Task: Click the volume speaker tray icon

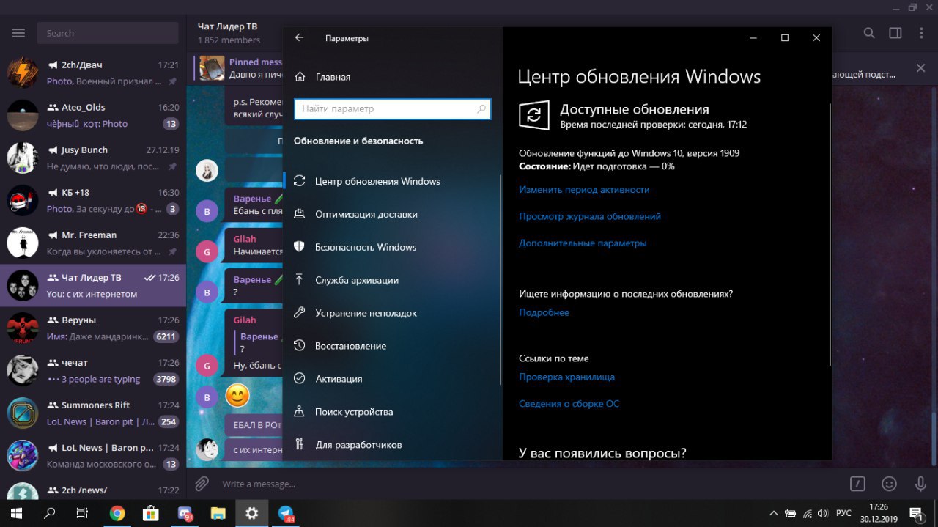Action: [x=824, y=513]
